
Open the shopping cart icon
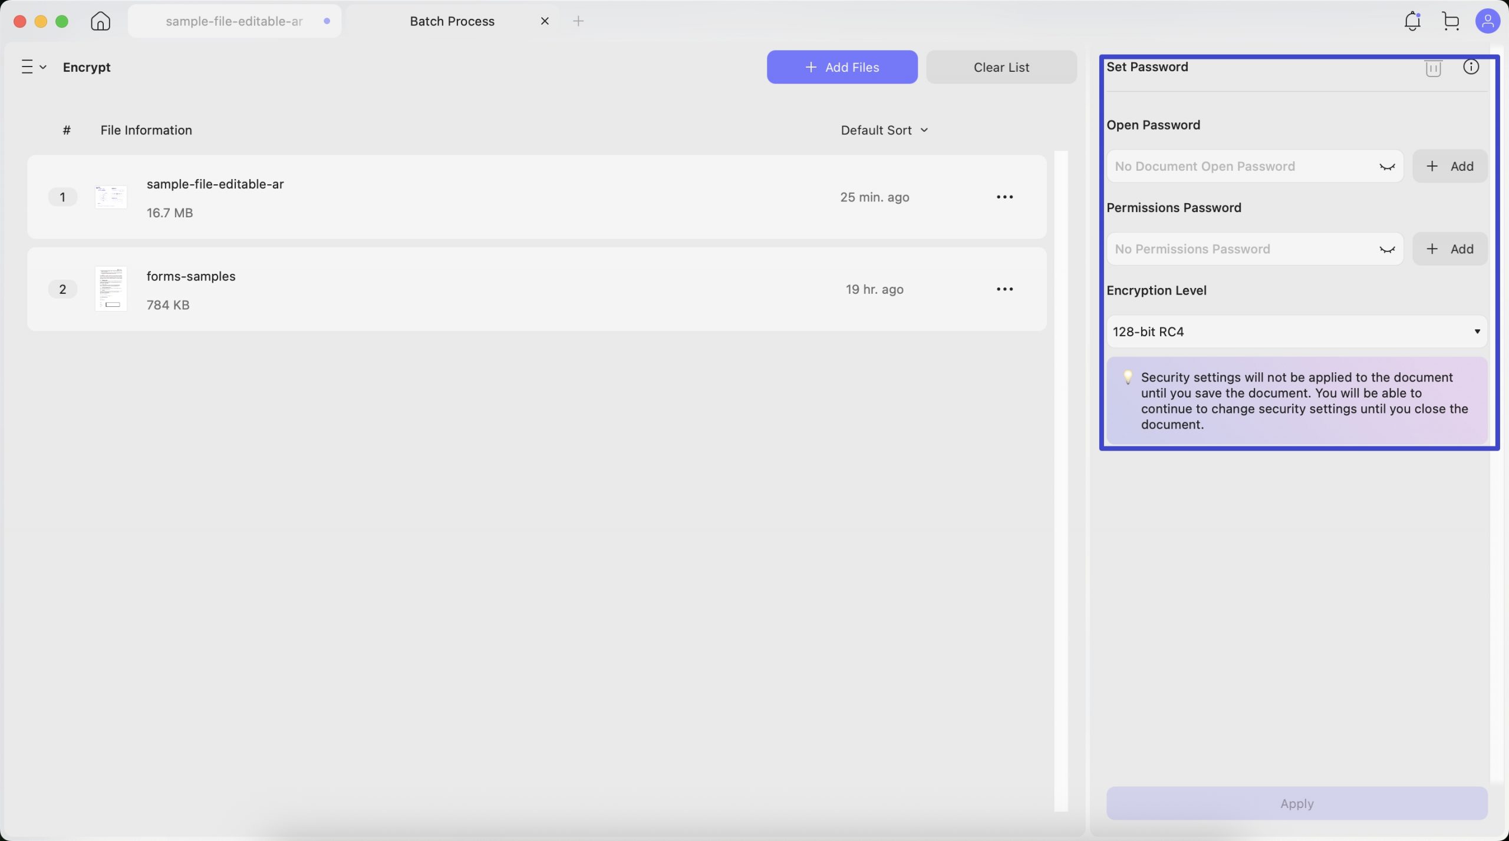pos(1451,21)
